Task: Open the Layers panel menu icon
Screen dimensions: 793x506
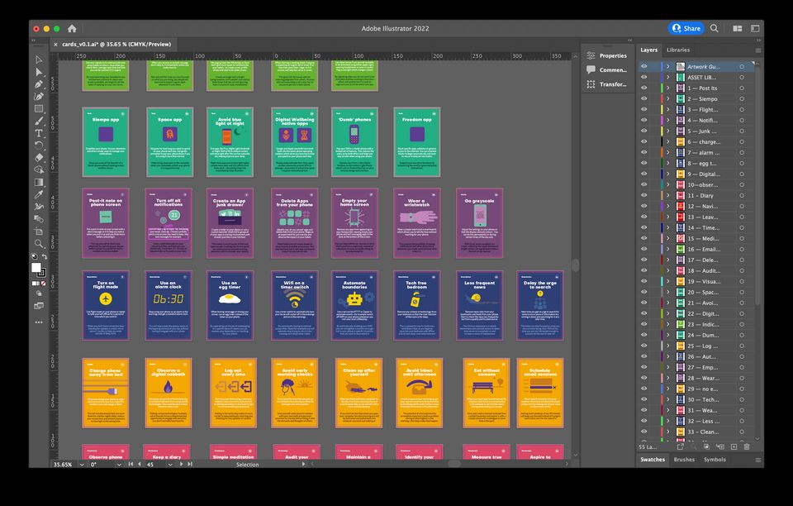Action: coord(758,50)
